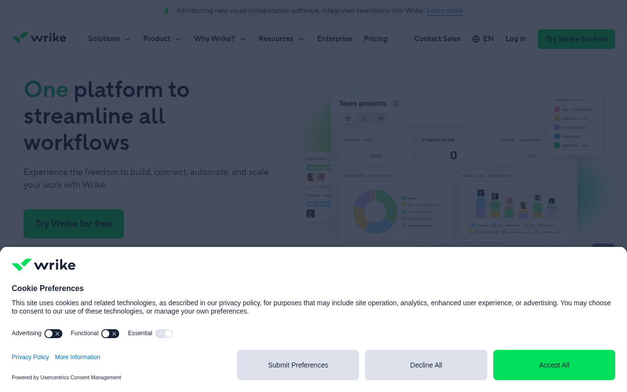This screenshot has width=627, height=392.
Task: Click the Decline All button
Action: [x=426, y=365]
